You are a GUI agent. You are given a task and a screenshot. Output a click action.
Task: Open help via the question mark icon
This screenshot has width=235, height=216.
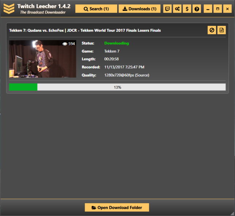tap(197, 9)
